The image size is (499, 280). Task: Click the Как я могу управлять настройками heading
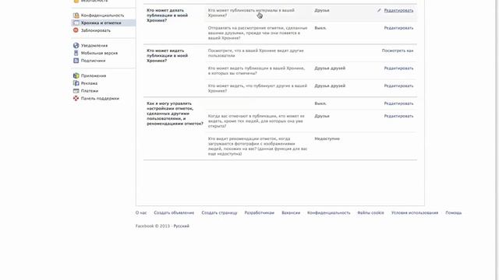click(x=175, y=114)
